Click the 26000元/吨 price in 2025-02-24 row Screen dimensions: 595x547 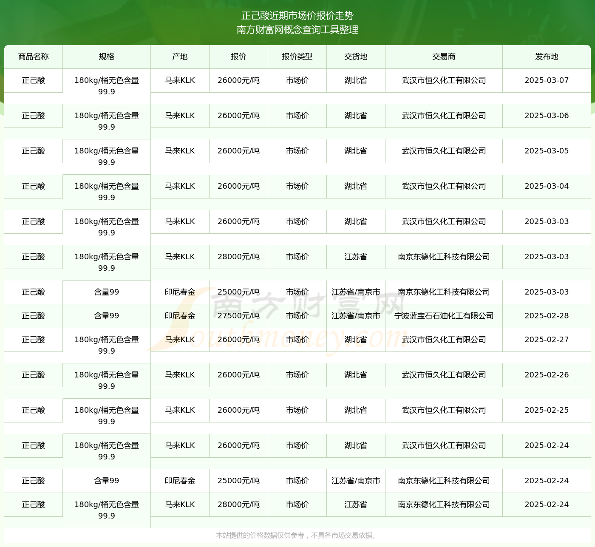tap(239, 445)
